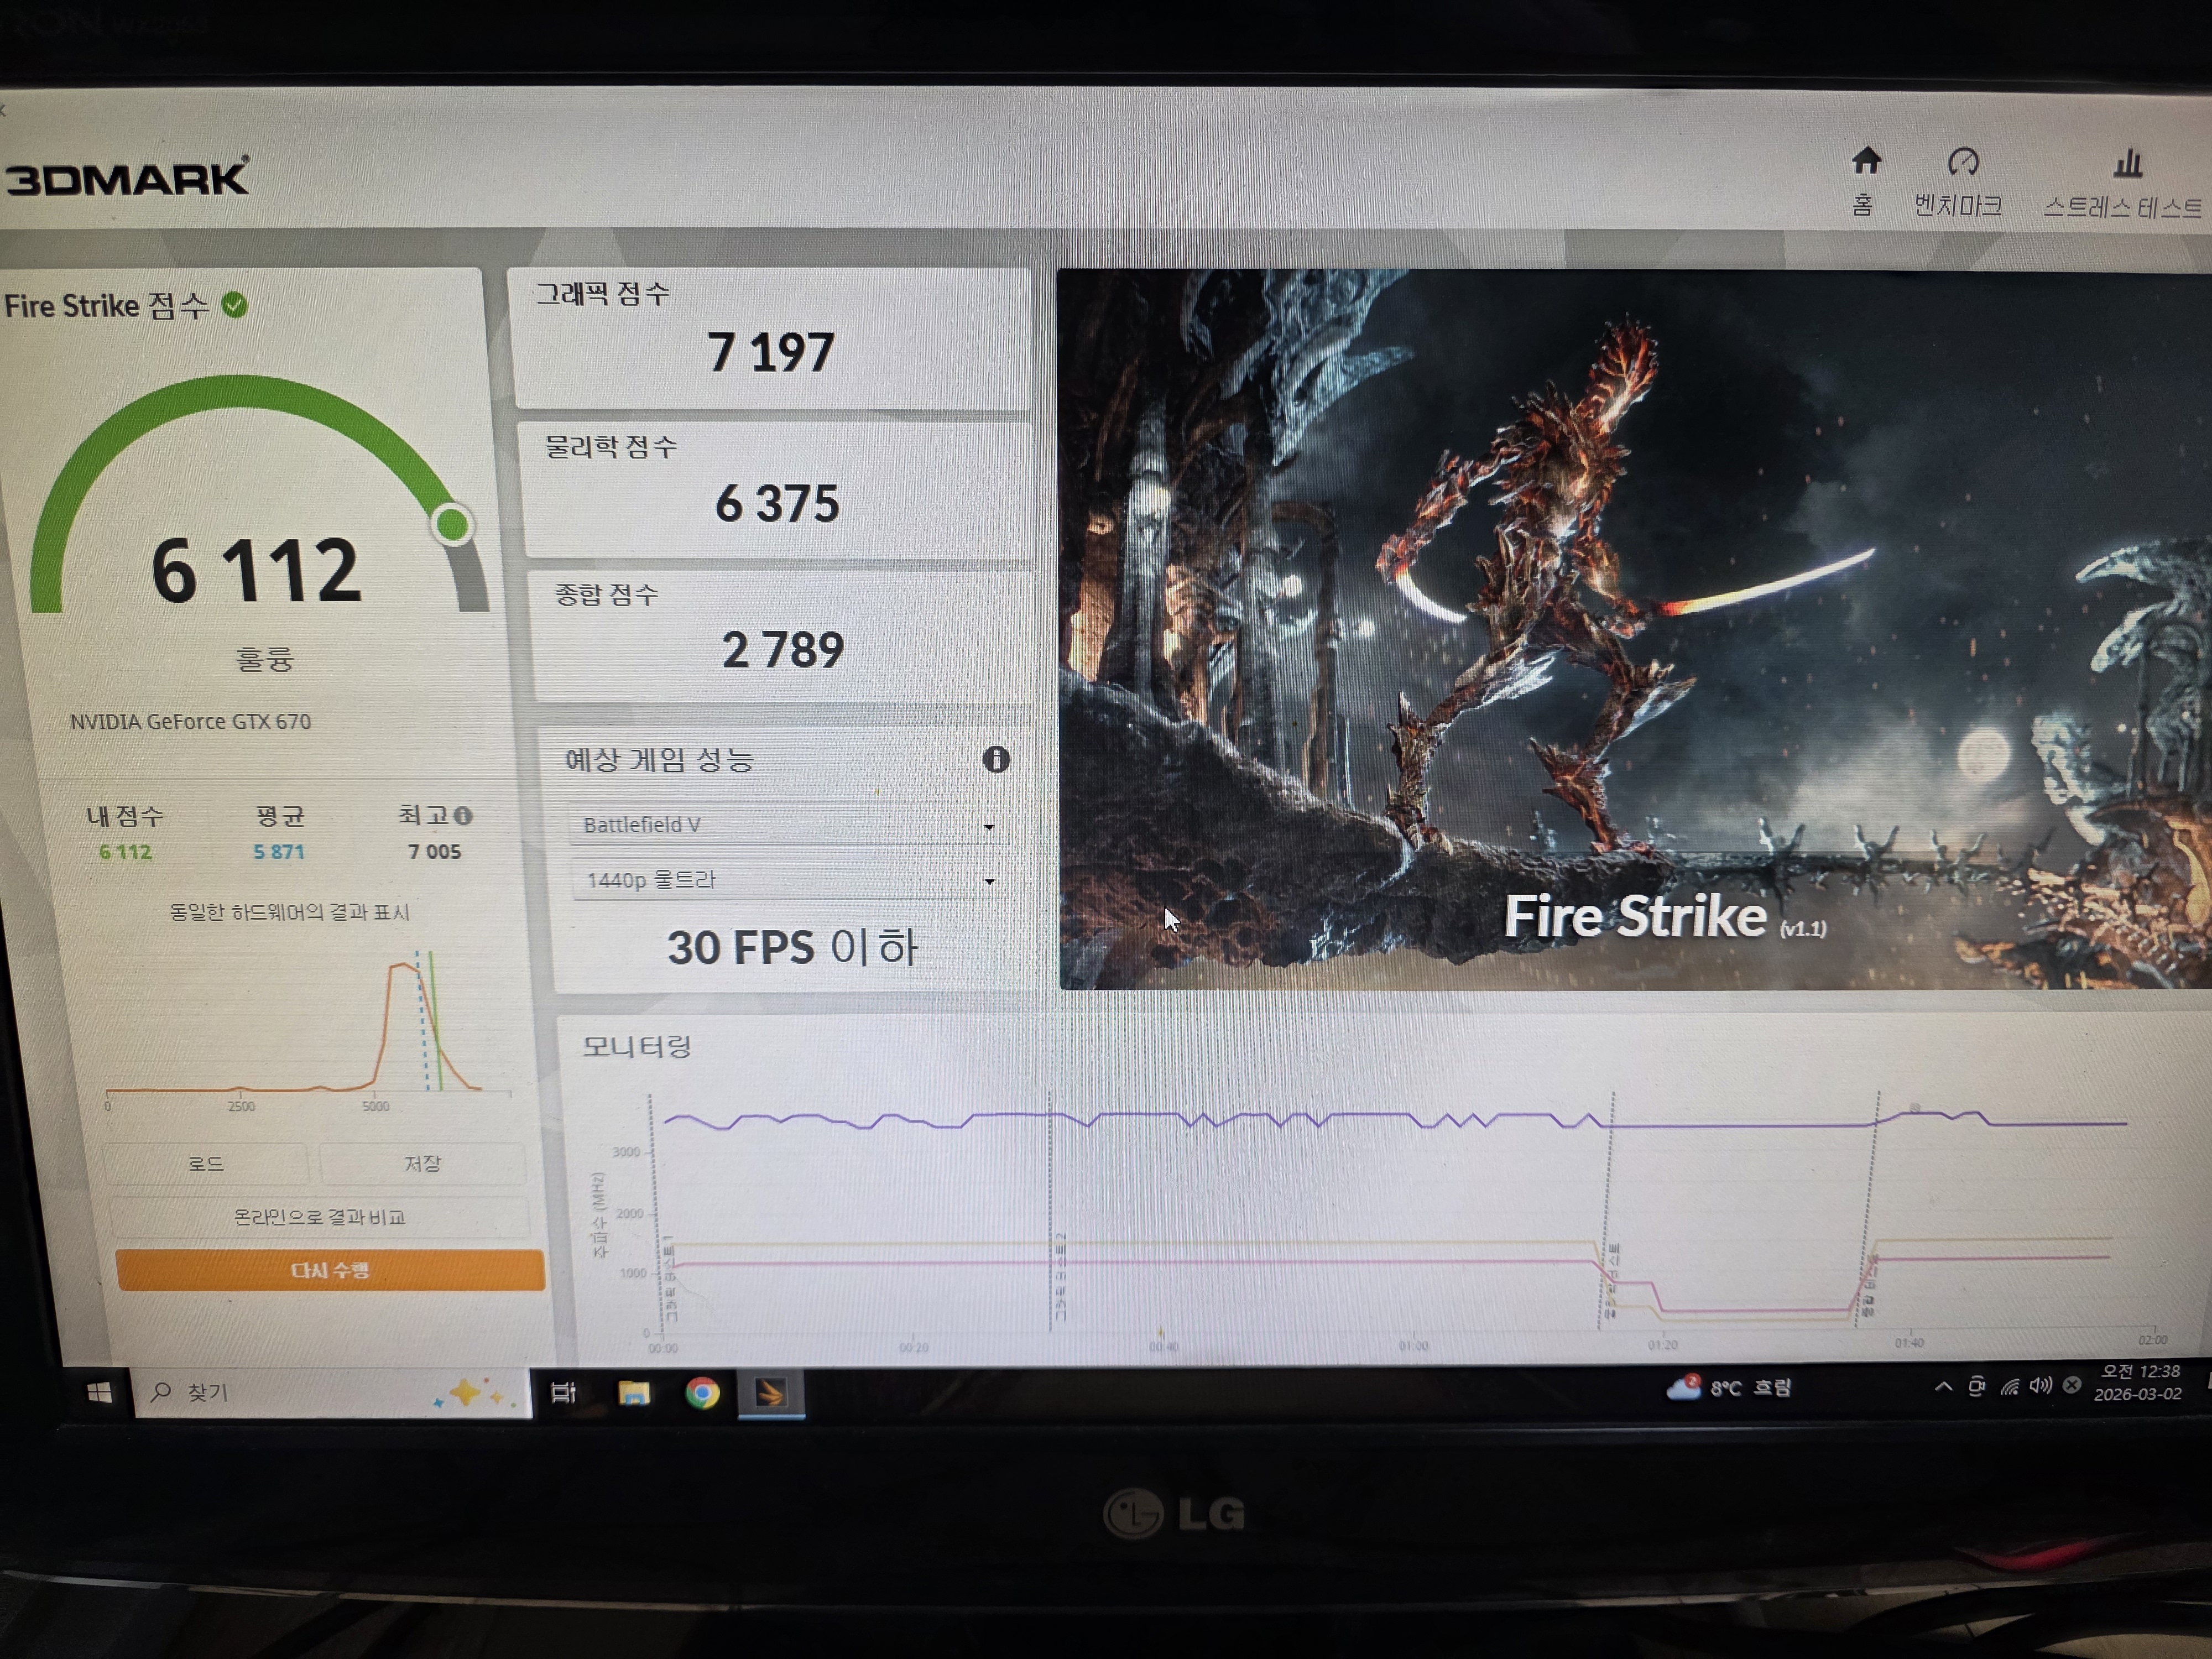Open the volume icon in system tray
Viewport: 2212px width, 1659px height.
click(2040, 1385)
